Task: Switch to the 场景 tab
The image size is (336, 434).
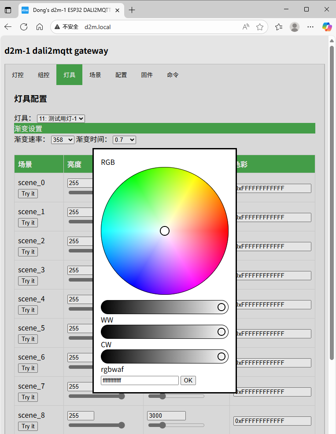Action: 95,75
